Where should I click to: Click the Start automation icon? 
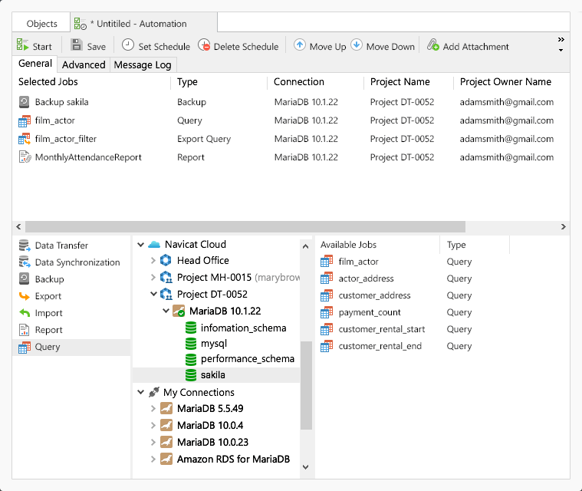[23, 46]
